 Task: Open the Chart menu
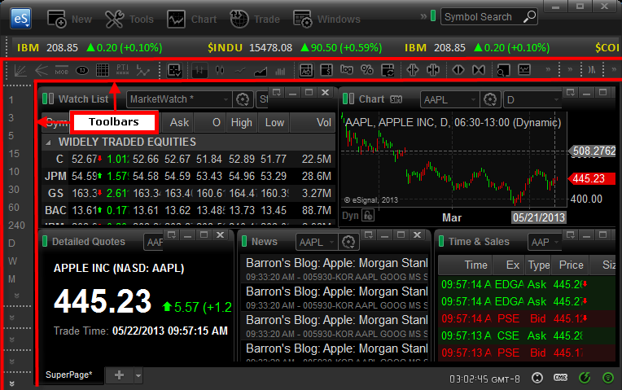click(191, 19)
